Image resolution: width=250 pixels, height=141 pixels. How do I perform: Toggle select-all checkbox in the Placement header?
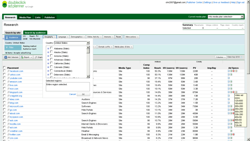click(4, 68)
